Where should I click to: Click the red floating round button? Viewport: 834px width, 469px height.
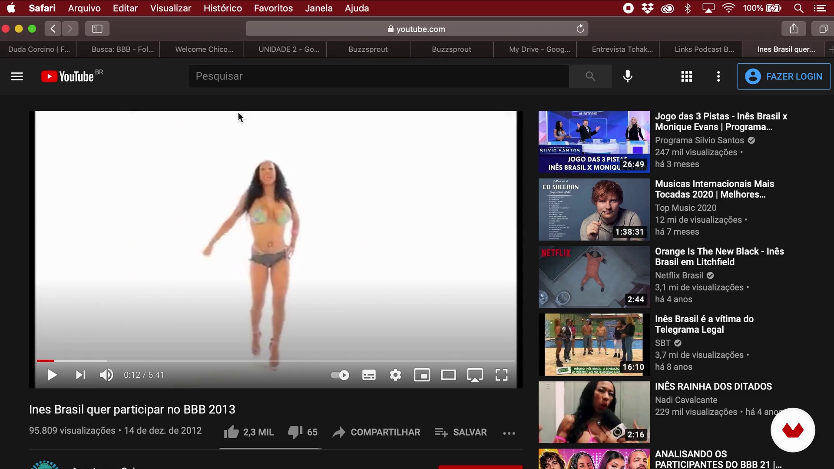(793, 430)
